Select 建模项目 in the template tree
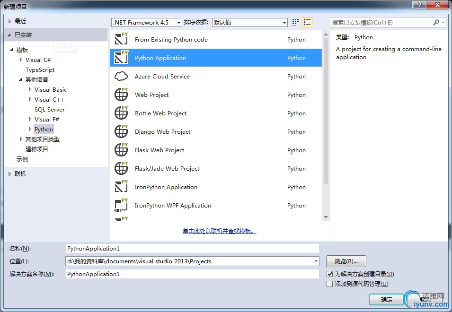Viewport: 452px width, 312px height. [36, 149]
